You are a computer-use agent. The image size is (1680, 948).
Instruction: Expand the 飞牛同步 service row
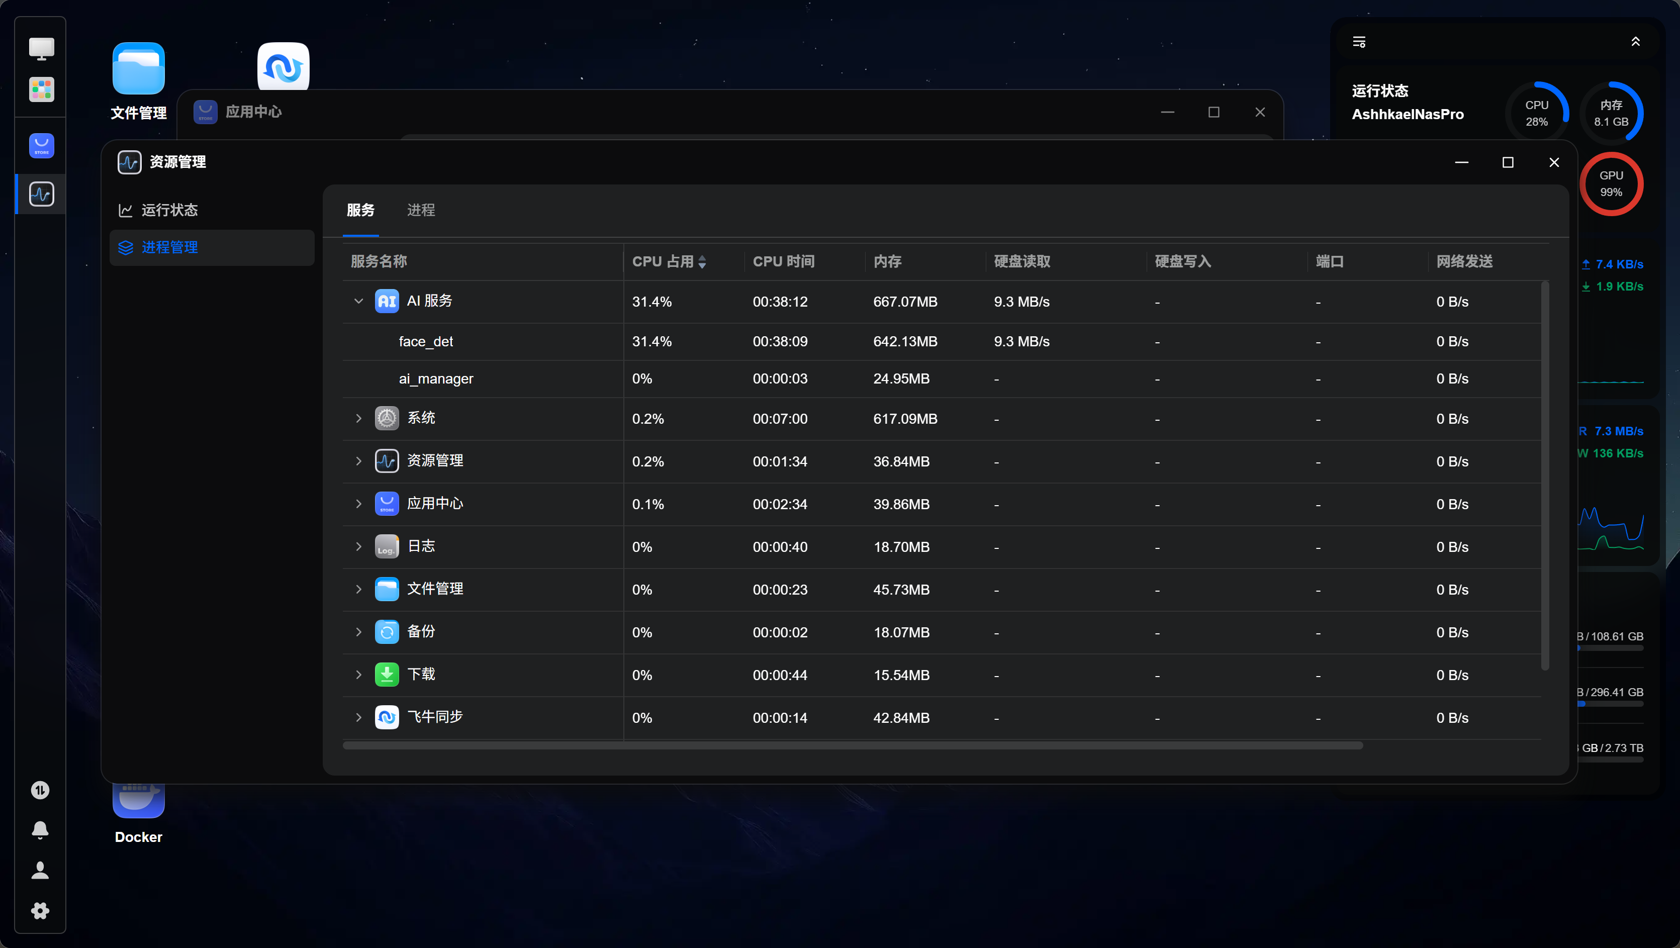tap(358, 717)
